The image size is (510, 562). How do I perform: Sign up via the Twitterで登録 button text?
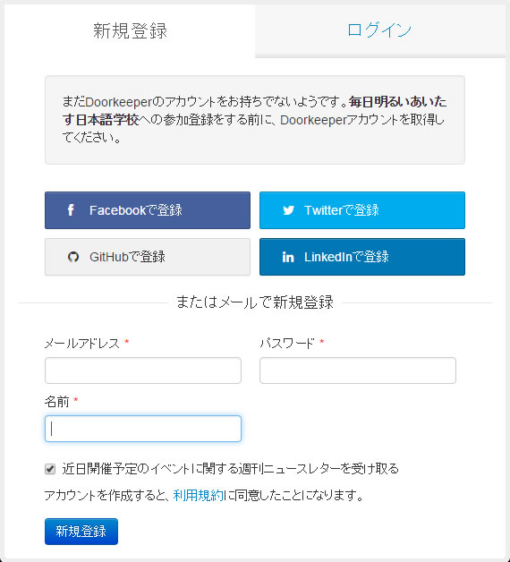click(x=342, y=210)
